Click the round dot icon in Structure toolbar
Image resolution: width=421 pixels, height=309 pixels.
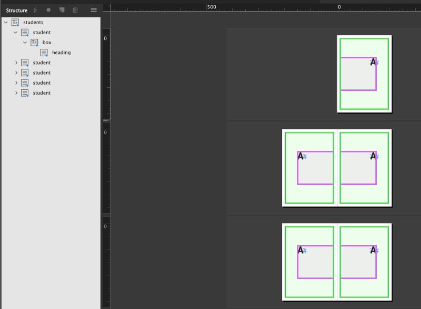click(x=49, y=10)
